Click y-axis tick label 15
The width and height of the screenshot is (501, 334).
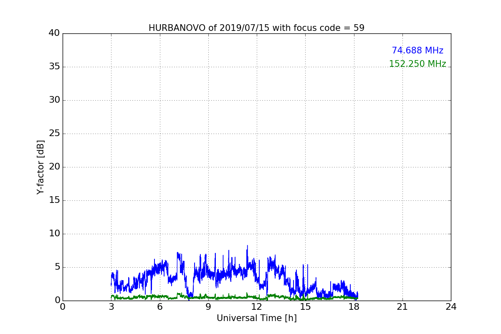[x=54, y=200]
